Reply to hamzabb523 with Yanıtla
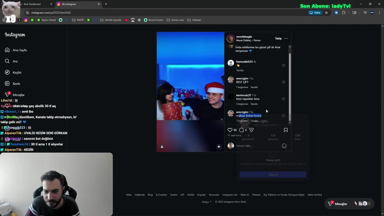 click(x=240, y=70)
